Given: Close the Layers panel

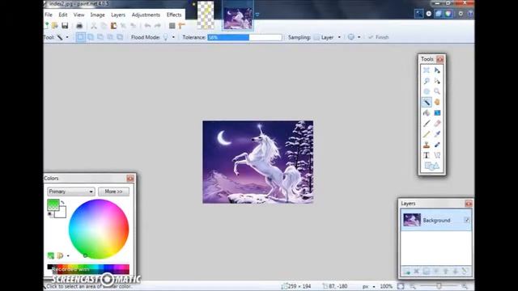Looking at the screenshot, I should pos(469,204).
